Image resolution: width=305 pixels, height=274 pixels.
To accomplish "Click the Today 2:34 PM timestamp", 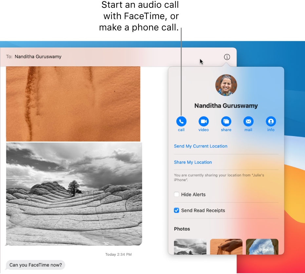I will click(x=119, y=255).
